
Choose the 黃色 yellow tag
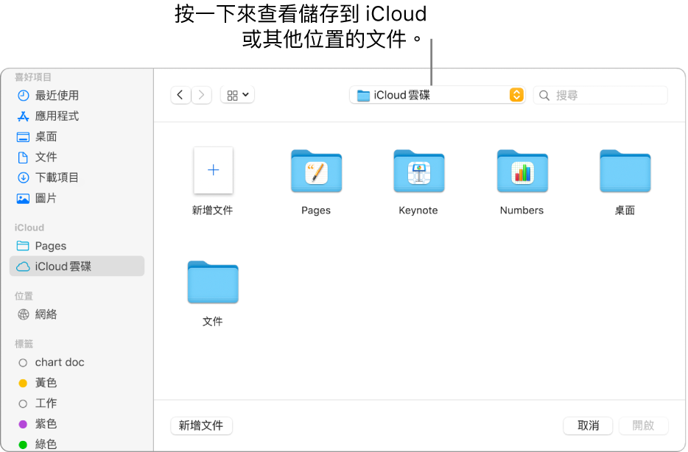pyautogui.click(x=77, y=383)
